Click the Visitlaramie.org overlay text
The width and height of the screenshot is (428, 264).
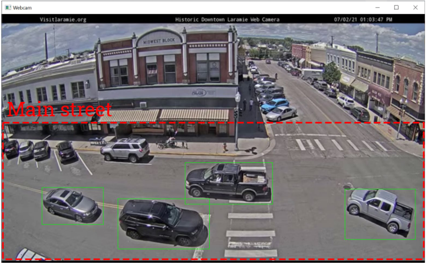(x=62, y=19)
